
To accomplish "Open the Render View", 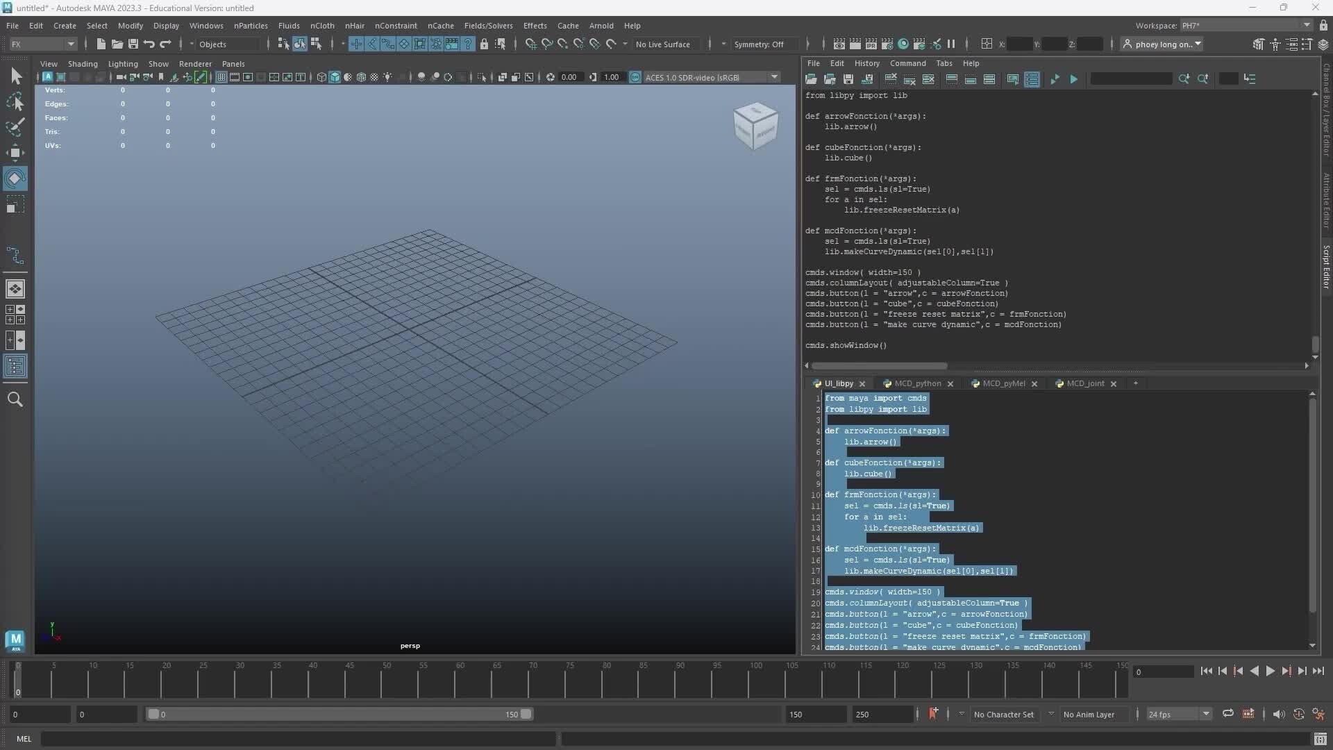I will pyautogui.click(x=839, y=44).
